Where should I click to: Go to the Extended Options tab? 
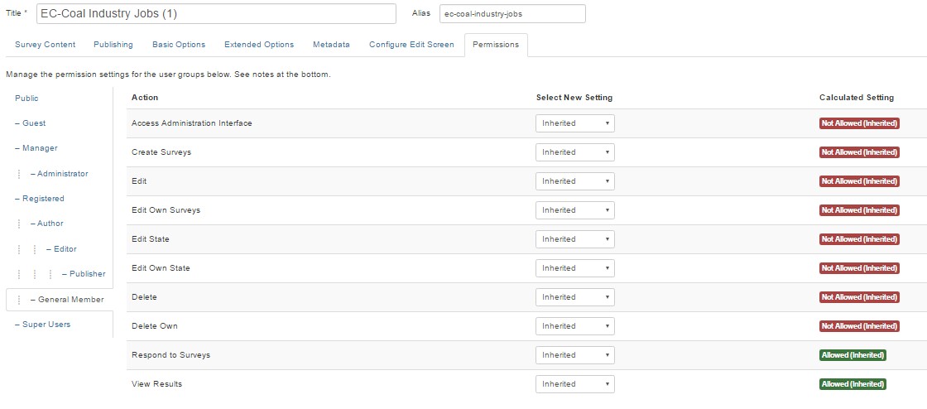point(259,45)
